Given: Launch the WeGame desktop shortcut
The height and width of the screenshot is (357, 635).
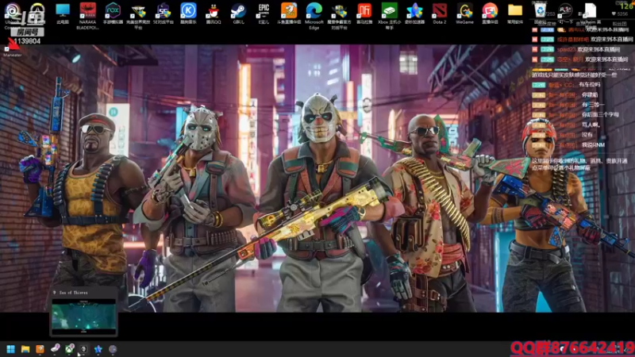Looking at the screenshot, I should coord(464,11).
